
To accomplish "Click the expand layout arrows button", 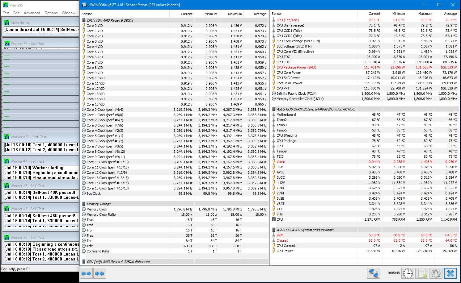I will (x=86, y=273).
